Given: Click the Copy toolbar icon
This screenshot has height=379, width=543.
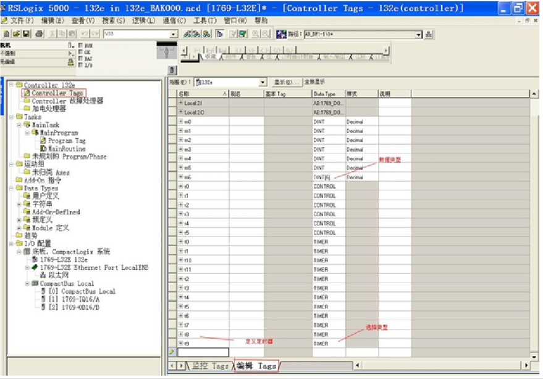Looking at the screenshot, I should (62, 33).
